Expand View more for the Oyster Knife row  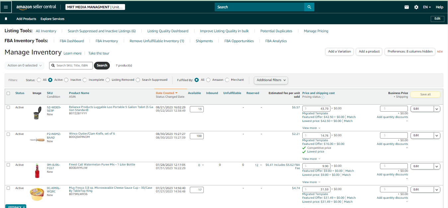pyautogui.click(x=311, y=159)
